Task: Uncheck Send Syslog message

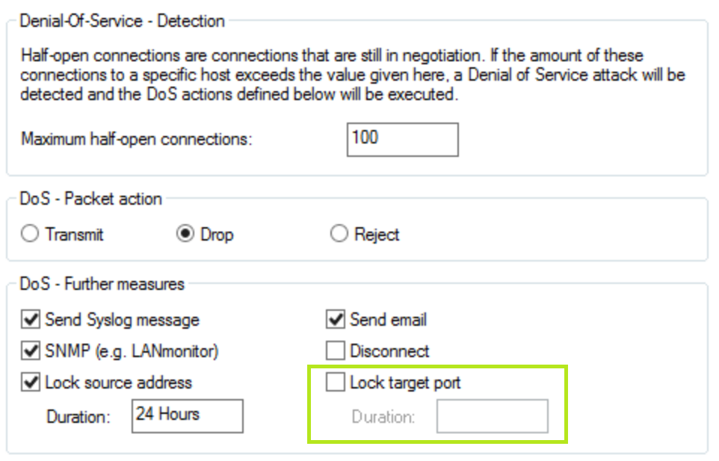Action: (31, 320)
